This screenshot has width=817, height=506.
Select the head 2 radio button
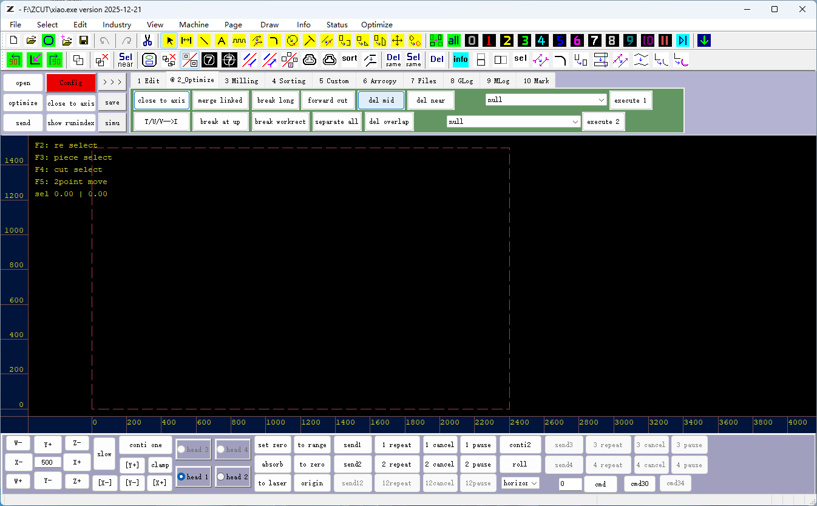click(x=233, y=477)
